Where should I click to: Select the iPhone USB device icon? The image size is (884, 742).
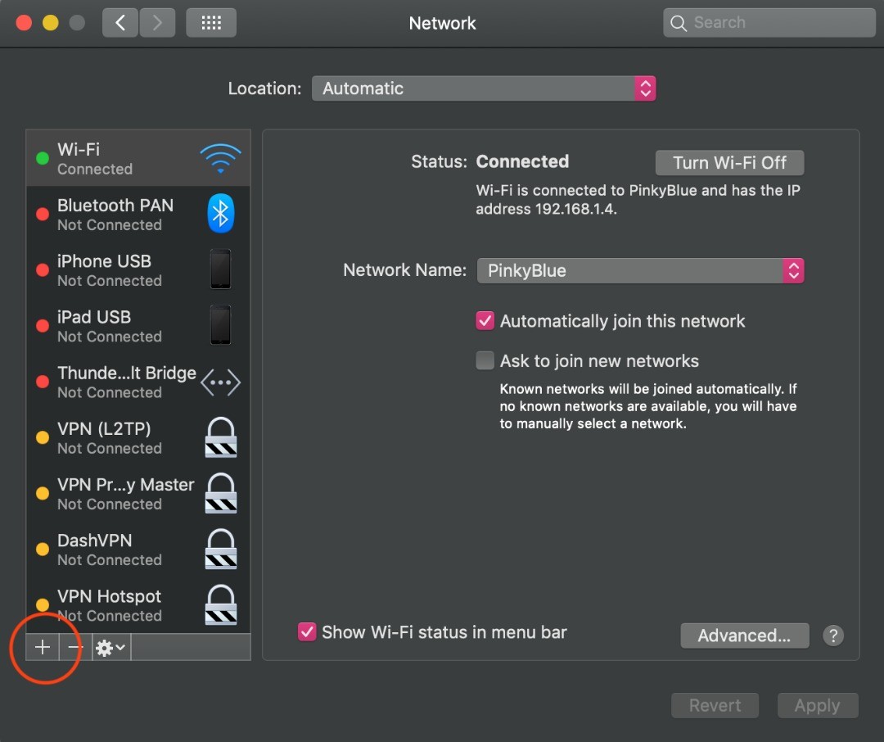coord(219,269)
